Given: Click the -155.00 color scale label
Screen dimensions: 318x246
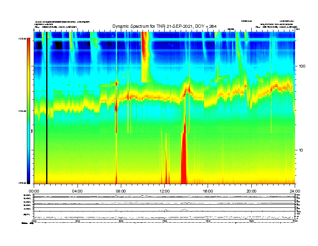Looking at the screenshot, I should tap(22, 183).
